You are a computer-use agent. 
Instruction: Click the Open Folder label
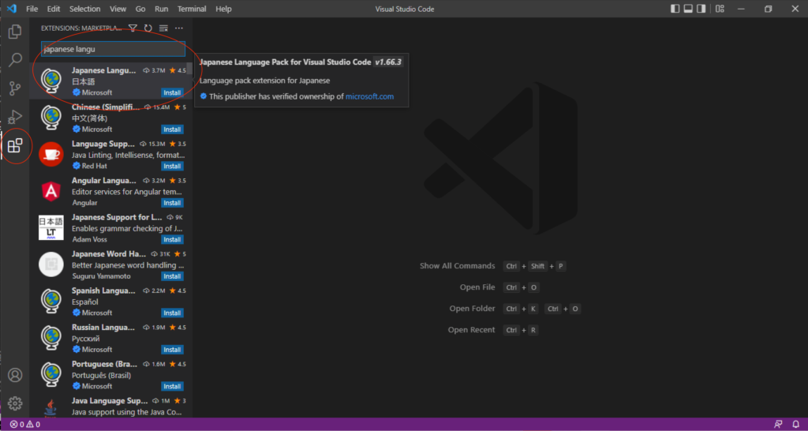point(472,309)
